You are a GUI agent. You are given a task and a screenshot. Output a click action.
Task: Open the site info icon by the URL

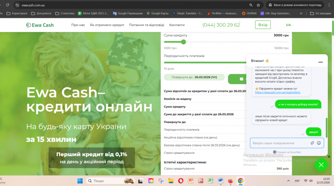pos(17,5)
